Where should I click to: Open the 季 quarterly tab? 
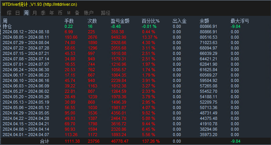[43, 13]
